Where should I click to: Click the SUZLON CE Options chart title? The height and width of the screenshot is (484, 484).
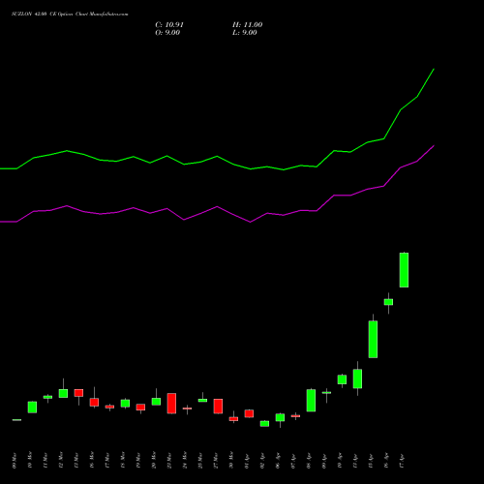(70, 15)
